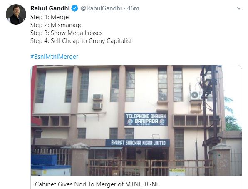This screenshot has width=248, height=189.
Task: Click the Bharat Sanchar Nigam Limited signboard
Action: 138,143
